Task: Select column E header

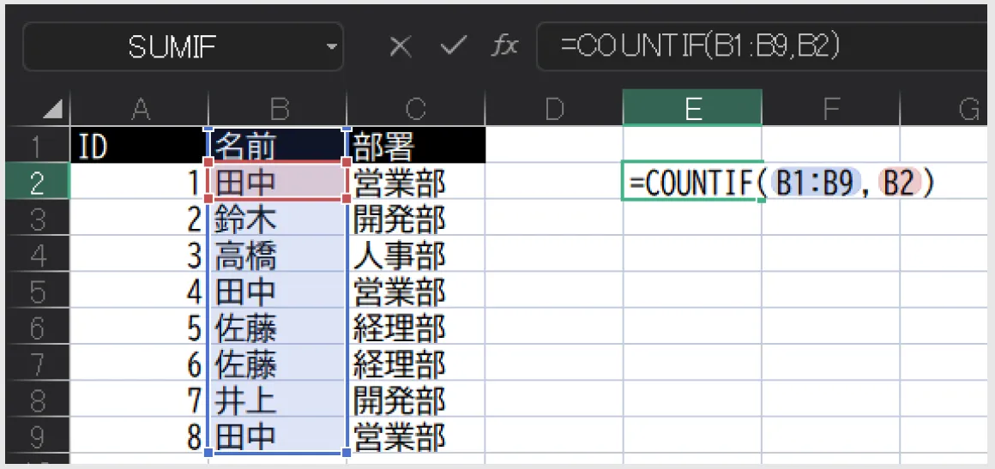Action: tap(692, 108)
